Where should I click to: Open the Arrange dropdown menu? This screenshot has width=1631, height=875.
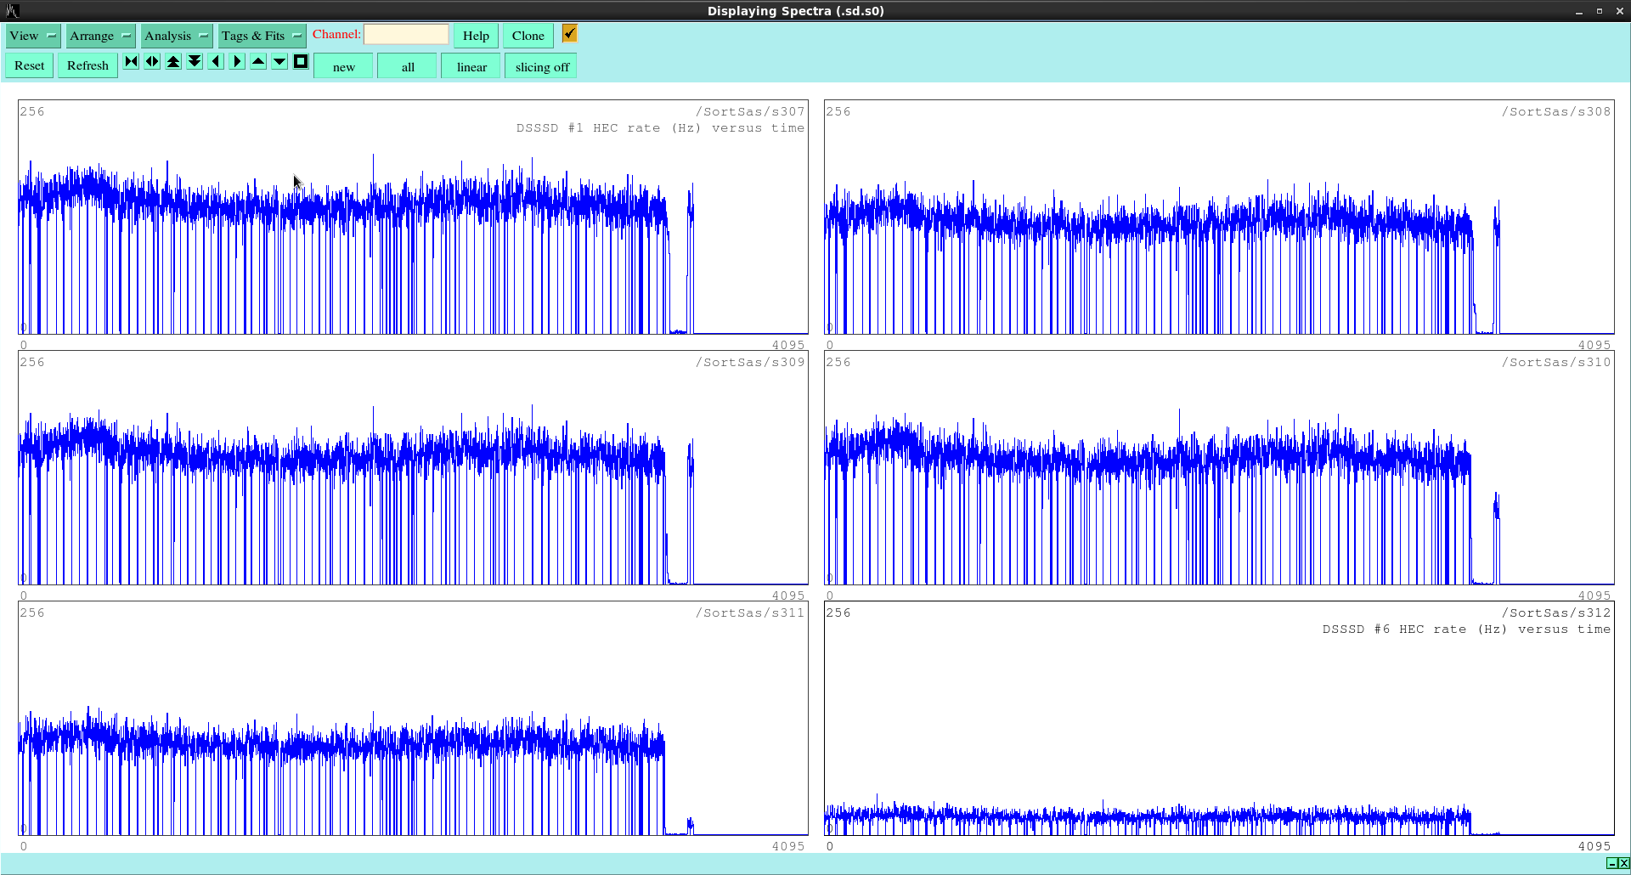pyautogui.click(x=99, y=36)
